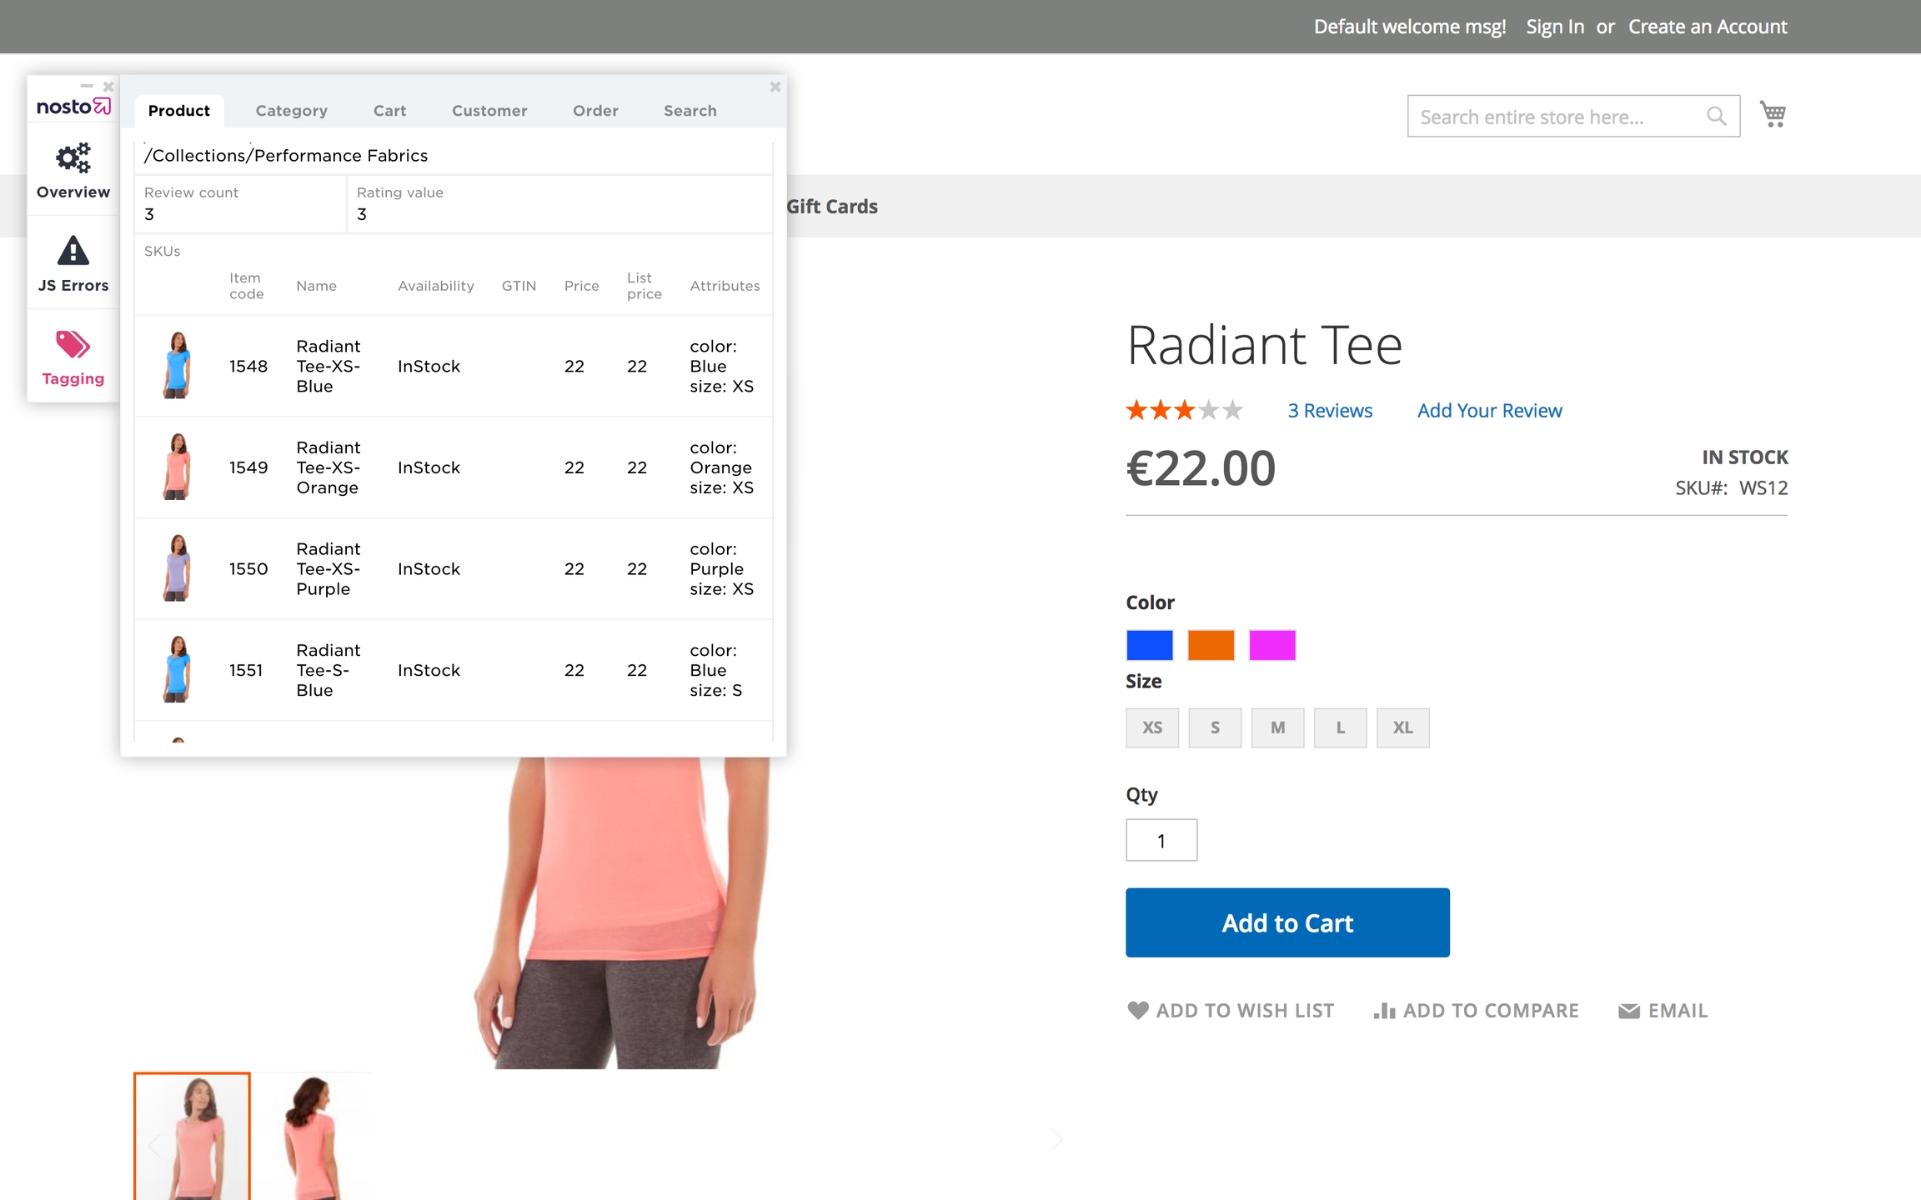
Task: Minimize the Nosto sidebar panel
Action: click(87, 86)
